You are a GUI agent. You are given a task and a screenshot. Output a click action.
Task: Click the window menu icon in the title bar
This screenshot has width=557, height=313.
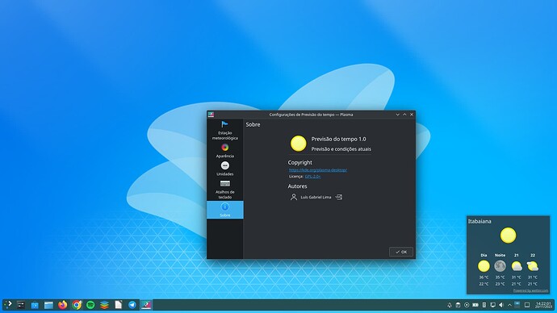pyautogui.click(x=211, y=115)
